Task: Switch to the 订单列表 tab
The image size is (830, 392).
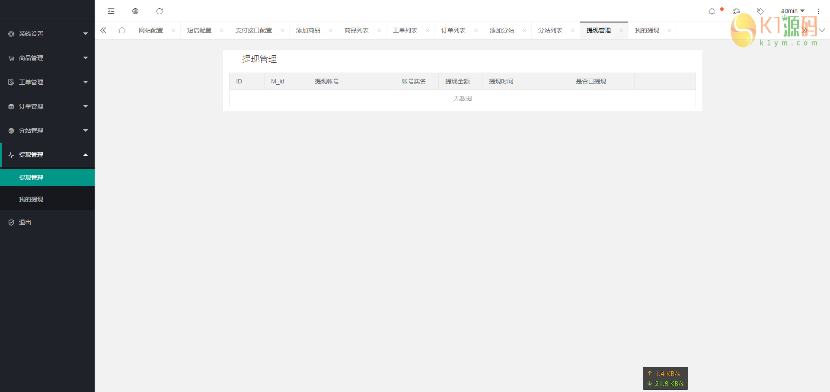Action: [453, 30]
